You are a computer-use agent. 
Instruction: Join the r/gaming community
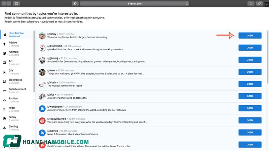tap(250, 60)
